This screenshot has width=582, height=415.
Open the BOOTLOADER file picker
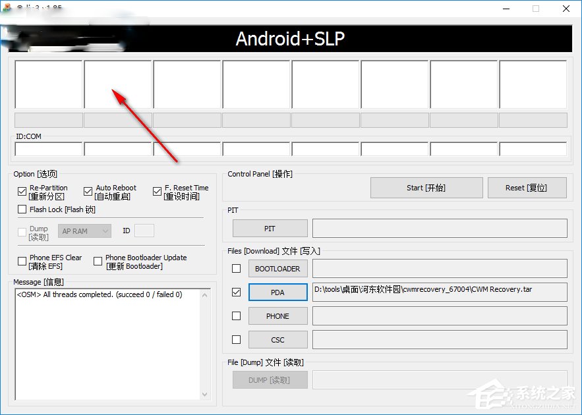[277, 268]
